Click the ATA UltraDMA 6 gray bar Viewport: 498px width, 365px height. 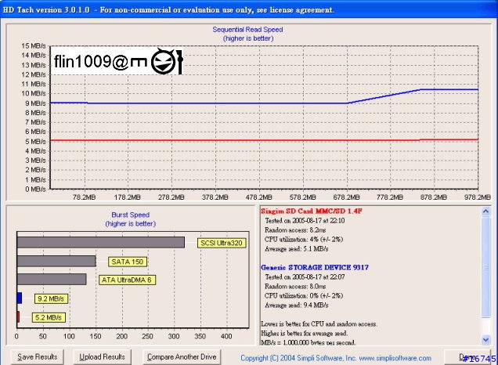coord(52,279)
